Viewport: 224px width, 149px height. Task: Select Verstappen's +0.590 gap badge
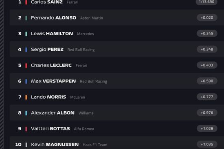pyautogui.click(x=207, y=81)
